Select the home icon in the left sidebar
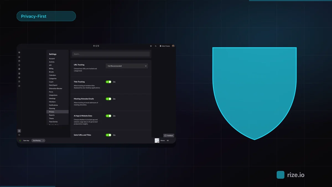 (x=19, y=57)
